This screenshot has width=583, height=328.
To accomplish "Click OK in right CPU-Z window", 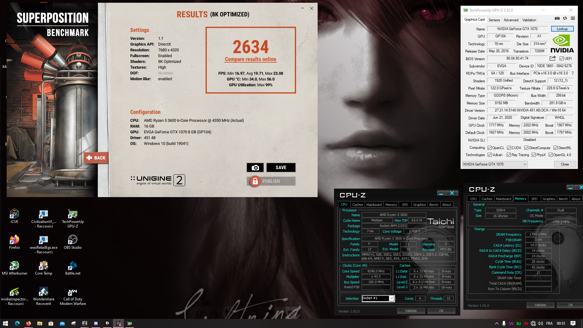I will coord(571,305).
